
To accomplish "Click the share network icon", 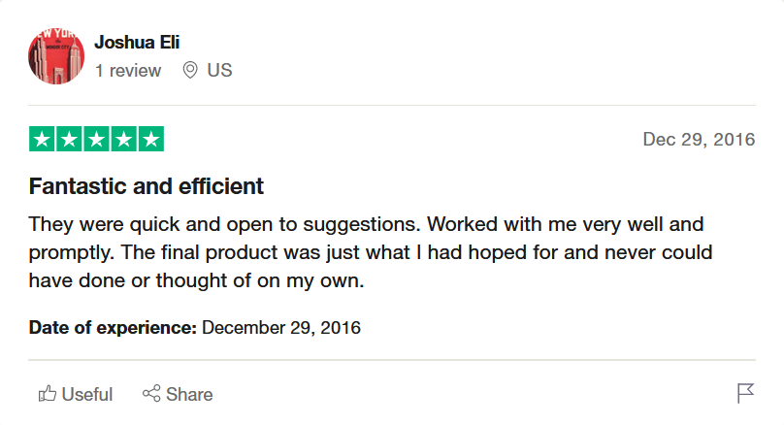I will [x=151, y=394].
